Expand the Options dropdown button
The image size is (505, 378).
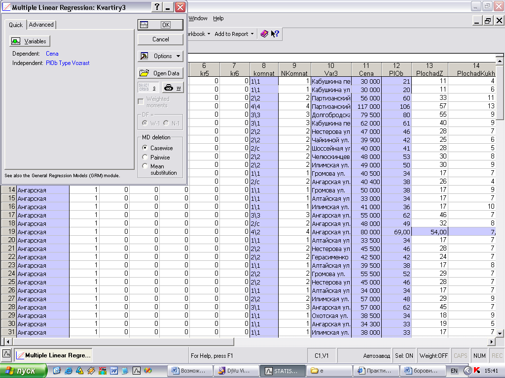[x=160, y=56]
